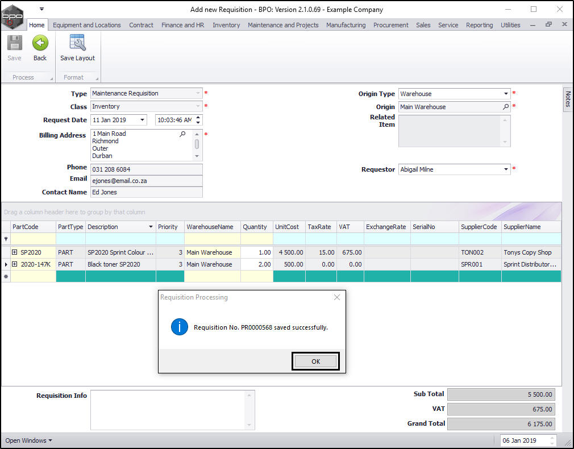Increase the request time with spinner up
Viewport: 574px width, 449px height.
(x=198, y=117)
